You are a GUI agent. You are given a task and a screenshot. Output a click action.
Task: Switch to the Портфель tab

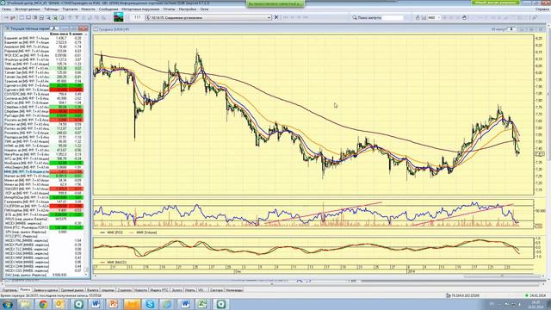pos(9,290)
